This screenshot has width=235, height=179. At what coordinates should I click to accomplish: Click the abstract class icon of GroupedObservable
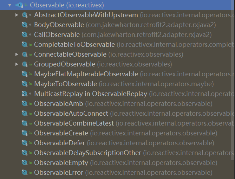point(25,64)
